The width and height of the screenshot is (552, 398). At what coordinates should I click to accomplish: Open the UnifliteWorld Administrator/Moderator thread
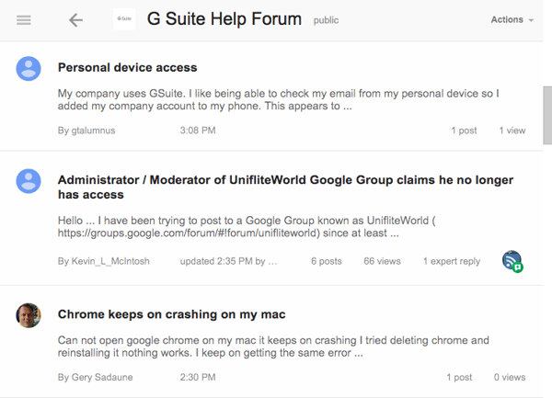[x=285, y=187]
